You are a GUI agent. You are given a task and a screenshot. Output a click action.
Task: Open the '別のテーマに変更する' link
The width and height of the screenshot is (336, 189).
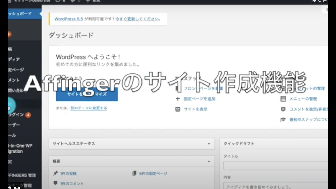click(89, 108)
